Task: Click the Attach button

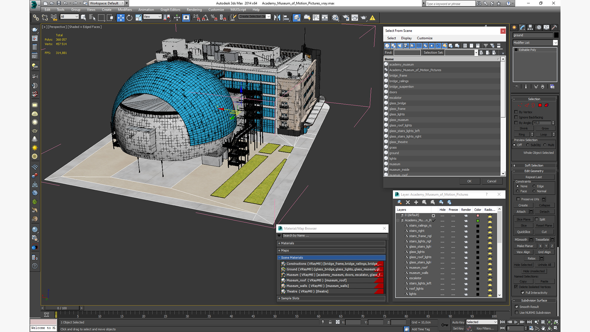Action: pos(521,212)
